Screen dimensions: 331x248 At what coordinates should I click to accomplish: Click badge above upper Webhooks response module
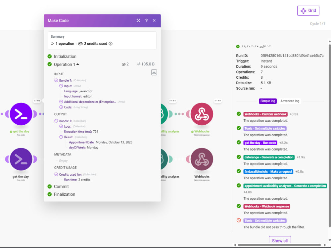[218, 101]
